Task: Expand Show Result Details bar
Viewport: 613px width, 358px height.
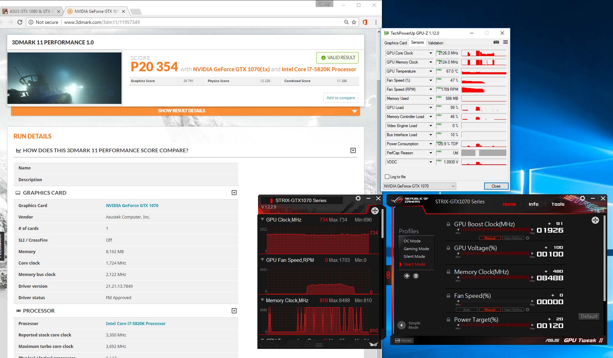Action: [185, 111]
